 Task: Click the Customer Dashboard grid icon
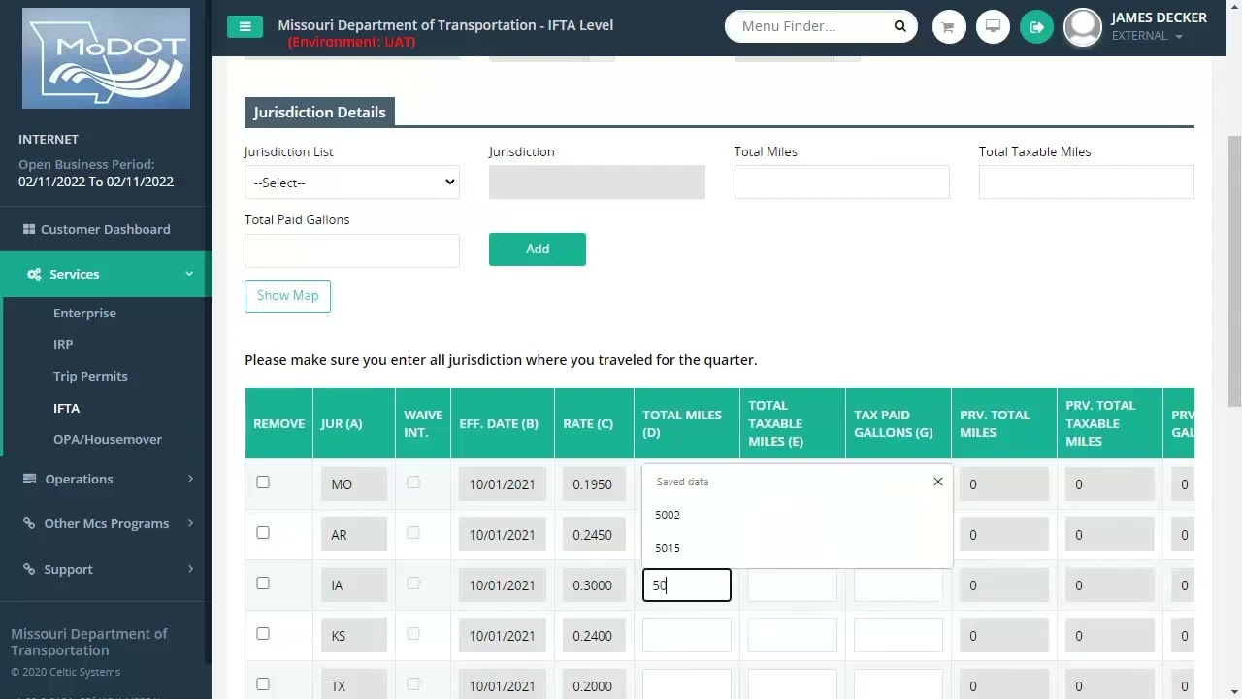[x=29, y=230]
